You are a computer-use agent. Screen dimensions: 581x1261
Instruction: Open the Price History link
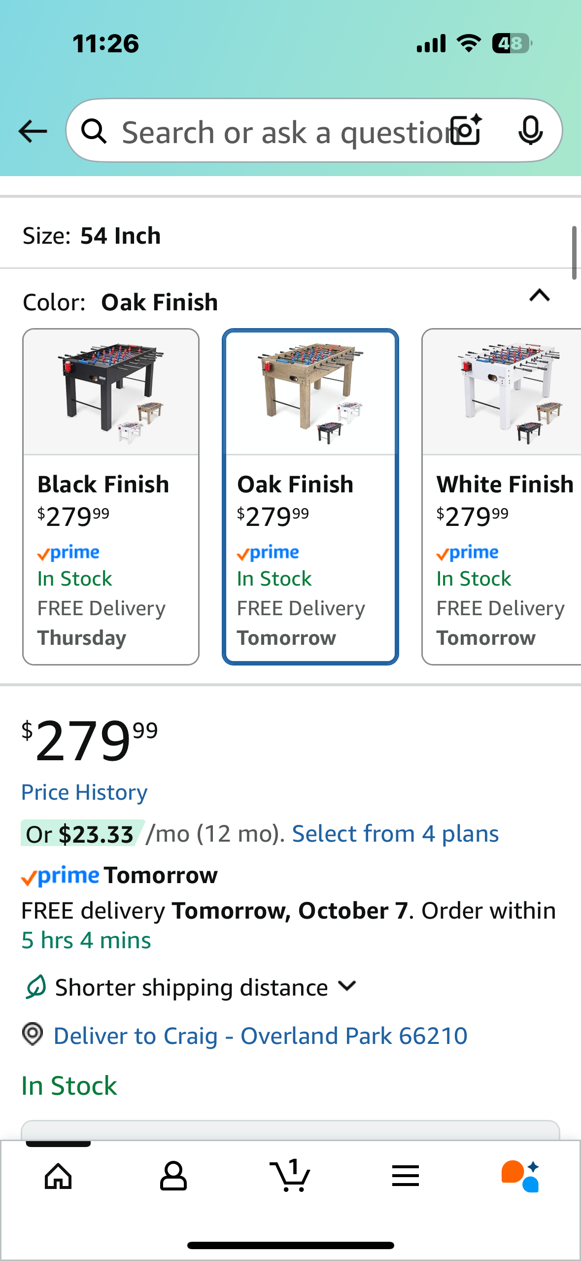click(x=84, y=792)
